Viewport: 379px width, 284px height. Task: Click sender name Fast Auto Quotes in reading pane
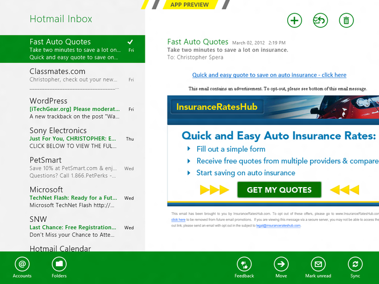198,42
